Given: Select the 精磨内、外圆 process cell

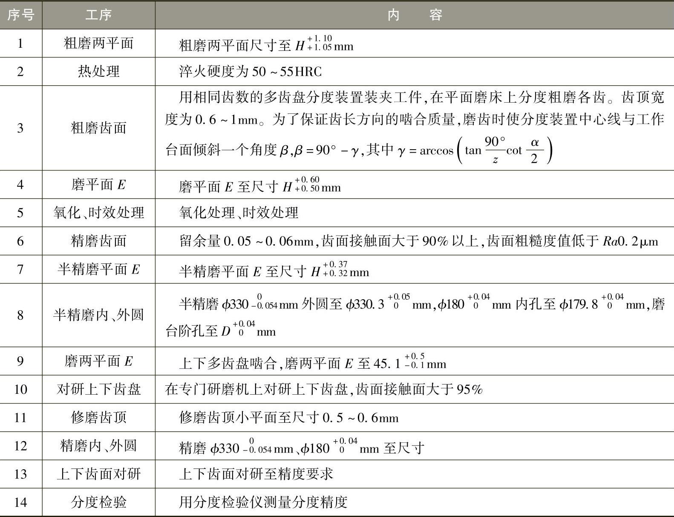Looking at the screenshot, I should (x=98, y=446).
